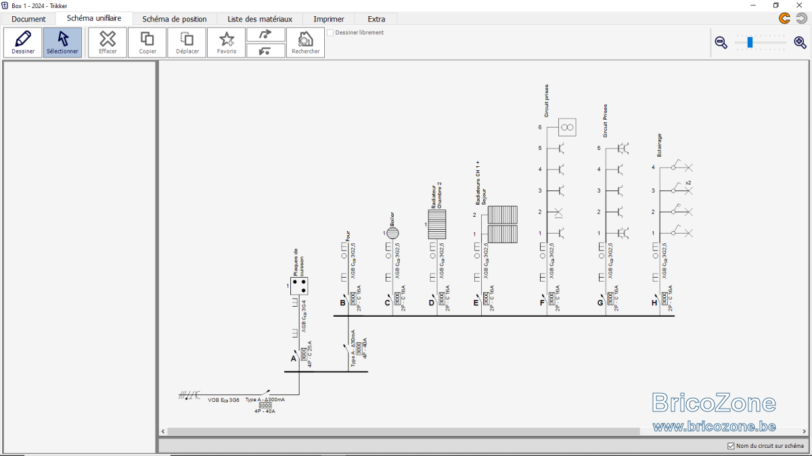Click the Copier tool icon

(147, 43)
